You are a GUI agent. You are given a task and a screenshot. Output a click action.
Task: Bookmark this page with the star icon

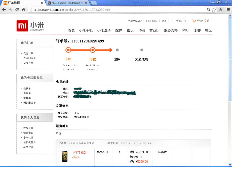[214, 10]
